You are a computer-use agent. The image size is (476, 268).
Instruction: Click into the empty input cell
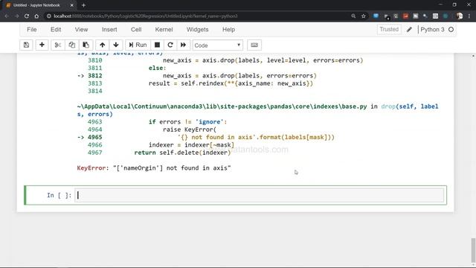pos(260,195)
